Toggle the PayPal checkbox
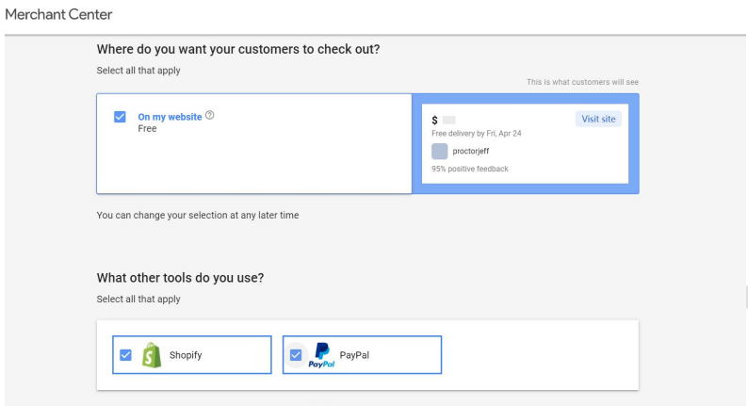The height and width of the screenshot is (406, 748). pyautogui.click(x=296, y=355)
